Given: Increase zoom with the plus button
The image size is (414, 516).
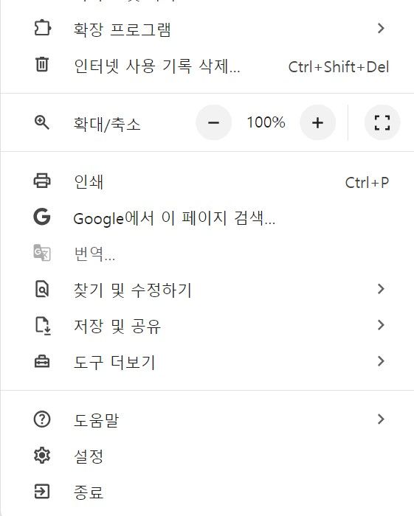Looking at the screenshot, I should [x=317, y=122].
